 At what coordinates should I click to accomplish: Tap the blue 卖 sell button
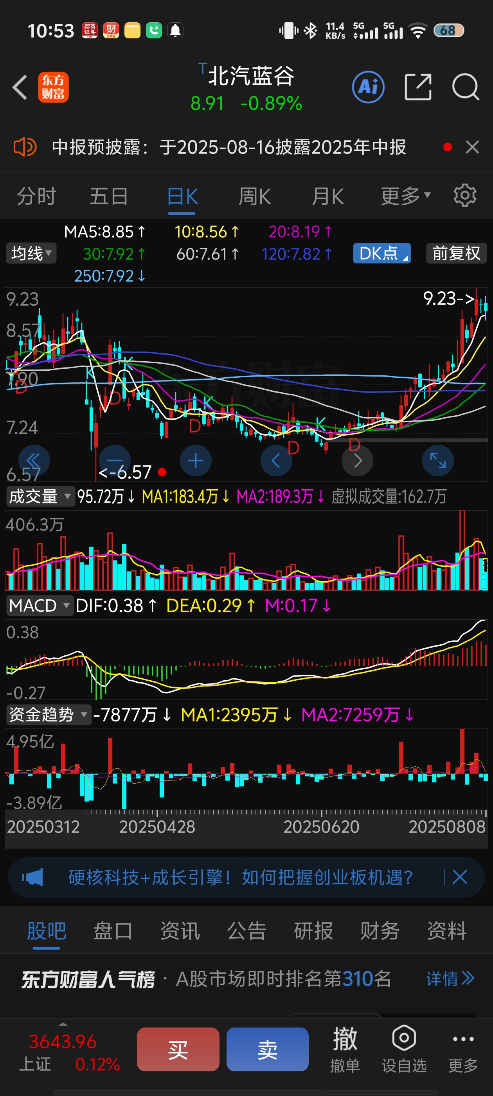[268, 1049]
